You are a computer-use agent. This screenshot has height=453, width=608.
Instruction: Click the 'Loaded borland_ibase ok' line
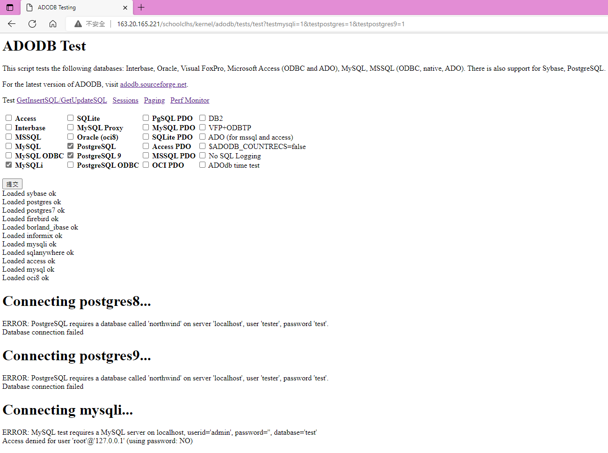pyautogui.click(x=40, y=227)
